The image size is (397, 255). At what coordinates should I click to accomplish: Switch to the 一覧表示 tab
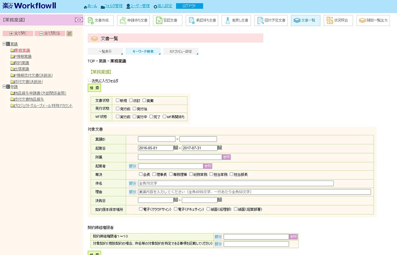point(105,52)
